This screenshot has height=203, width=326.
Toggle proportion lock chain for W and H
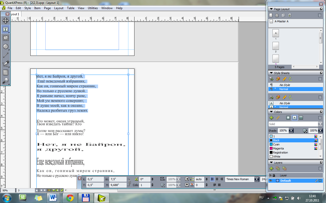pyautogui.click(x=129, y=182)
